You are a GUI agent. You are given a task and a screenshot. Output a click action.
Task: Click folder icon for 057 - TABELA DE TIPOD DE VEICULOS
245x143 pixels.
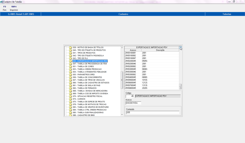click(71, 80)
